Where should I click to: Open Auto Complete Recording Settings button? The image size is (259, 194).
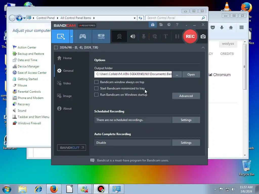click(186, 143)
